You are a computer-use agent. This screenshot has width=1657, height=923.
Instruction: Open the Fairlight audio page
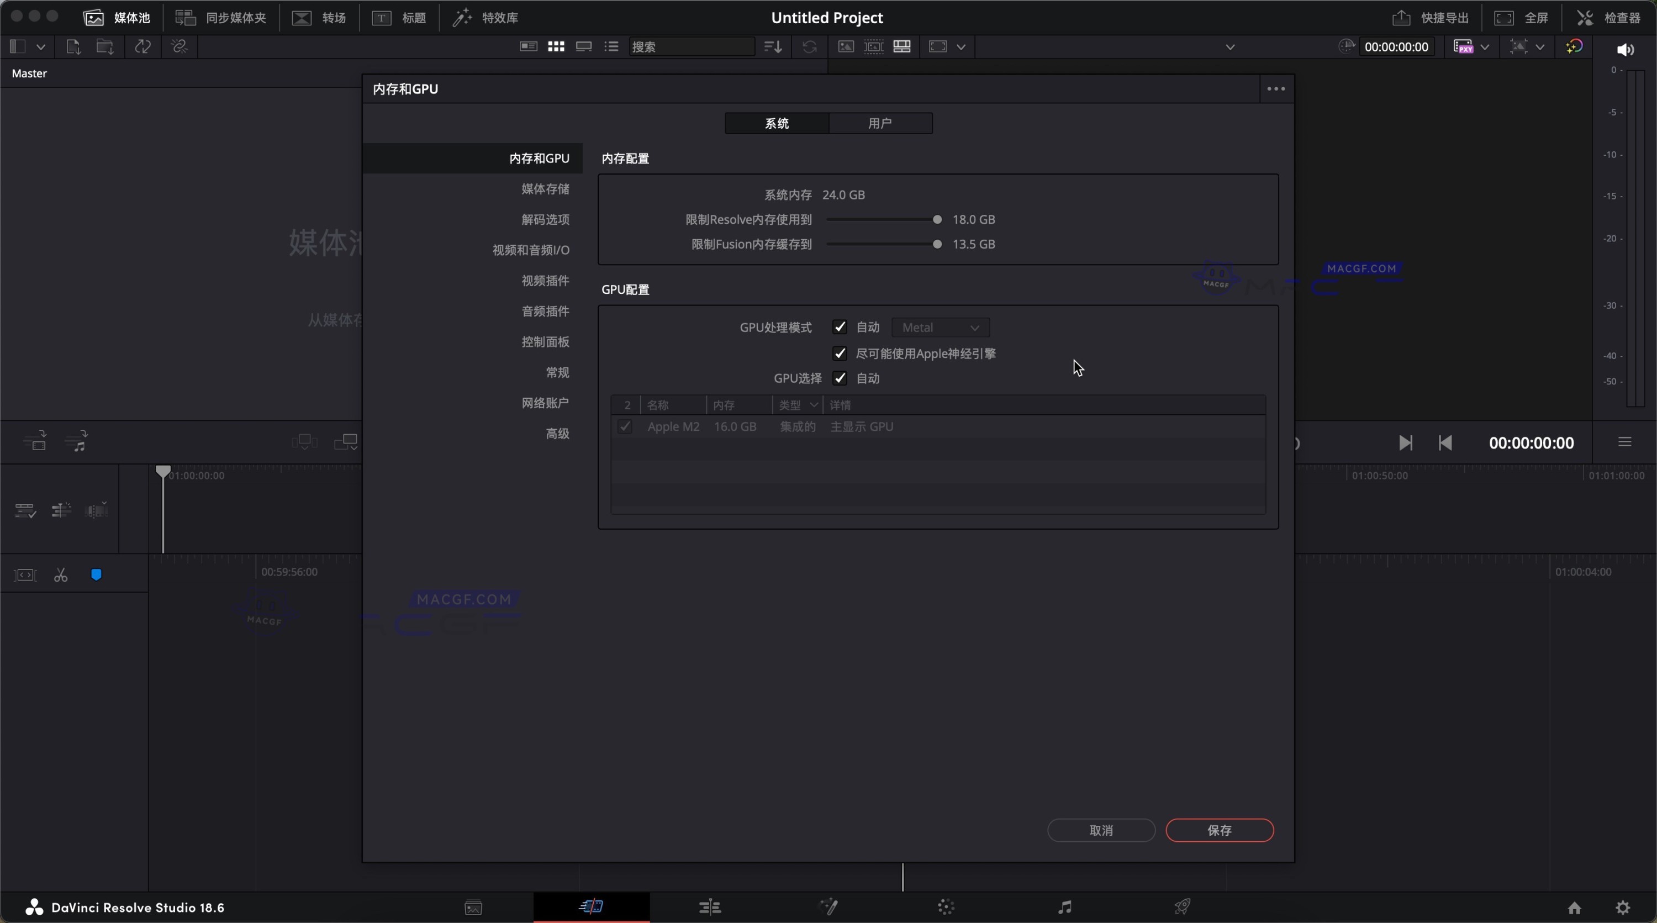pos(1064,908)
